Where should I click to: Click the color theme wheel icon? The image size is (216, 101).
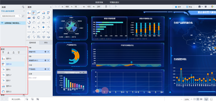point(212,7)
